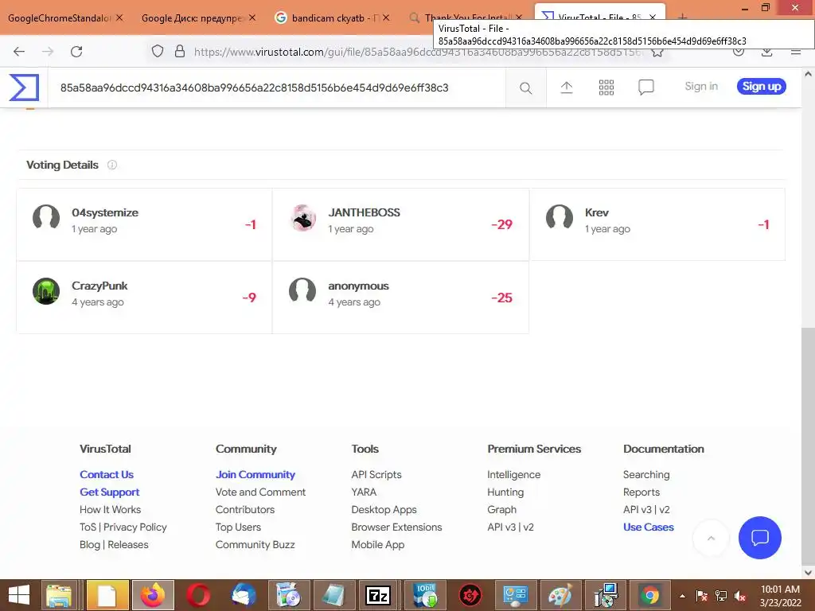The width and height of the screenshot is (815, 611).
Task: Open the browser hamburger menu
Action: (x=796, y=52)
